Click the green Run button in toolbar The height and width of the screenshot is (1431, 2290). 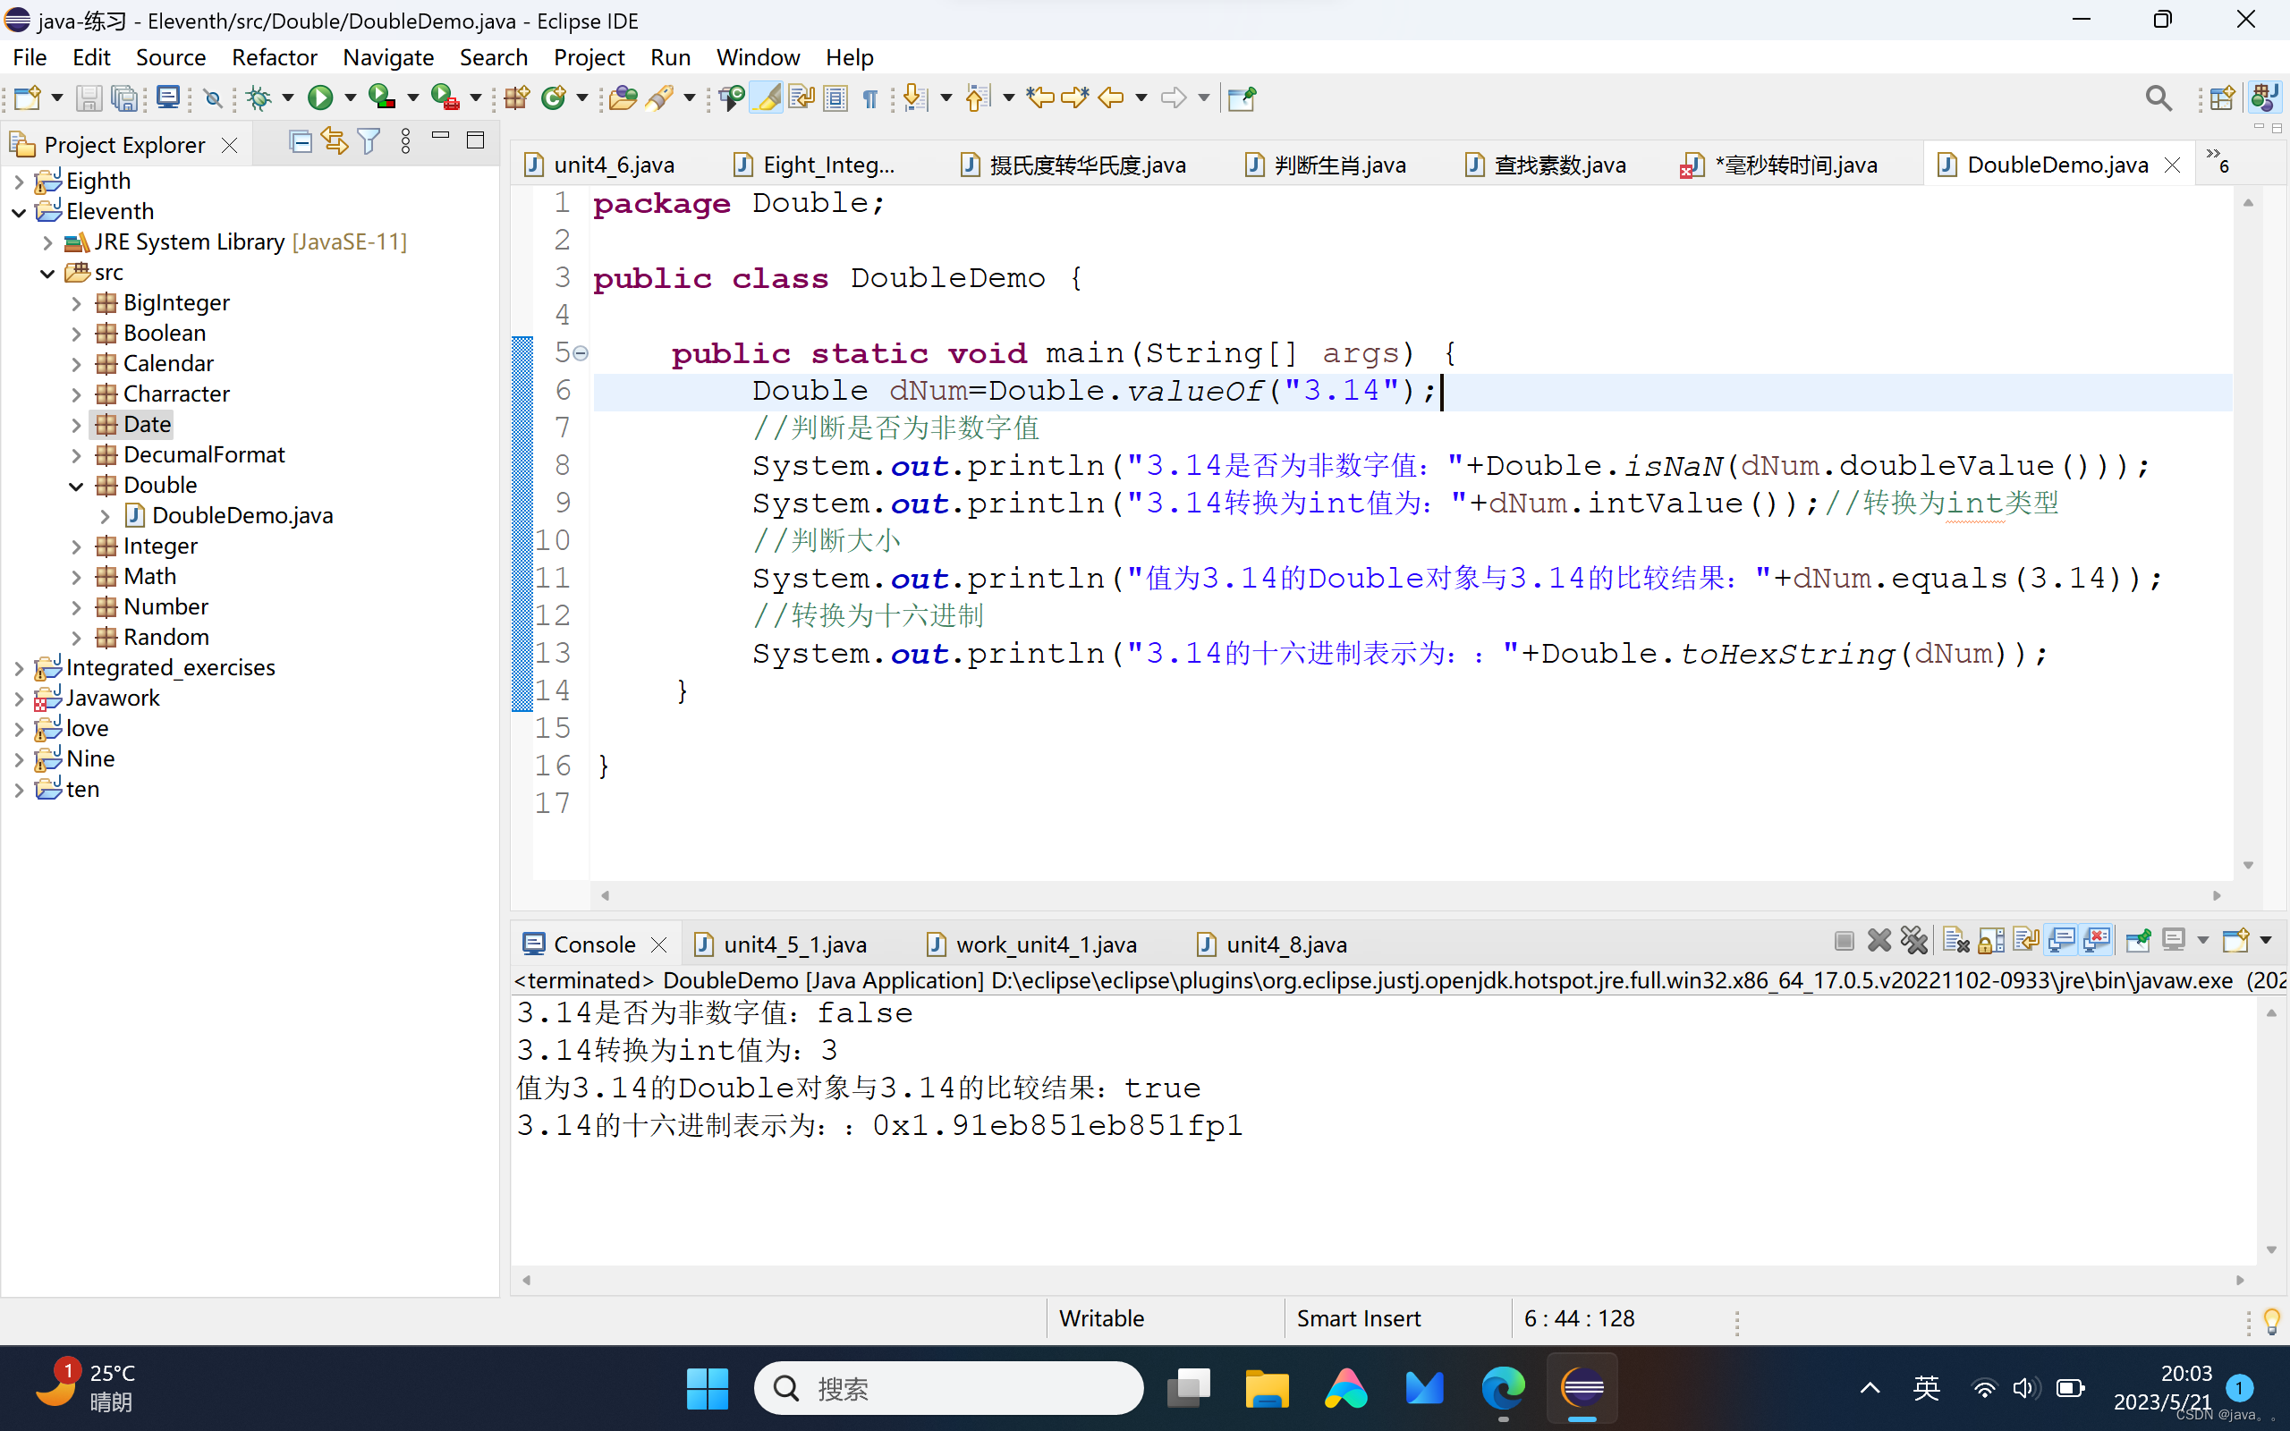point(320,97)
